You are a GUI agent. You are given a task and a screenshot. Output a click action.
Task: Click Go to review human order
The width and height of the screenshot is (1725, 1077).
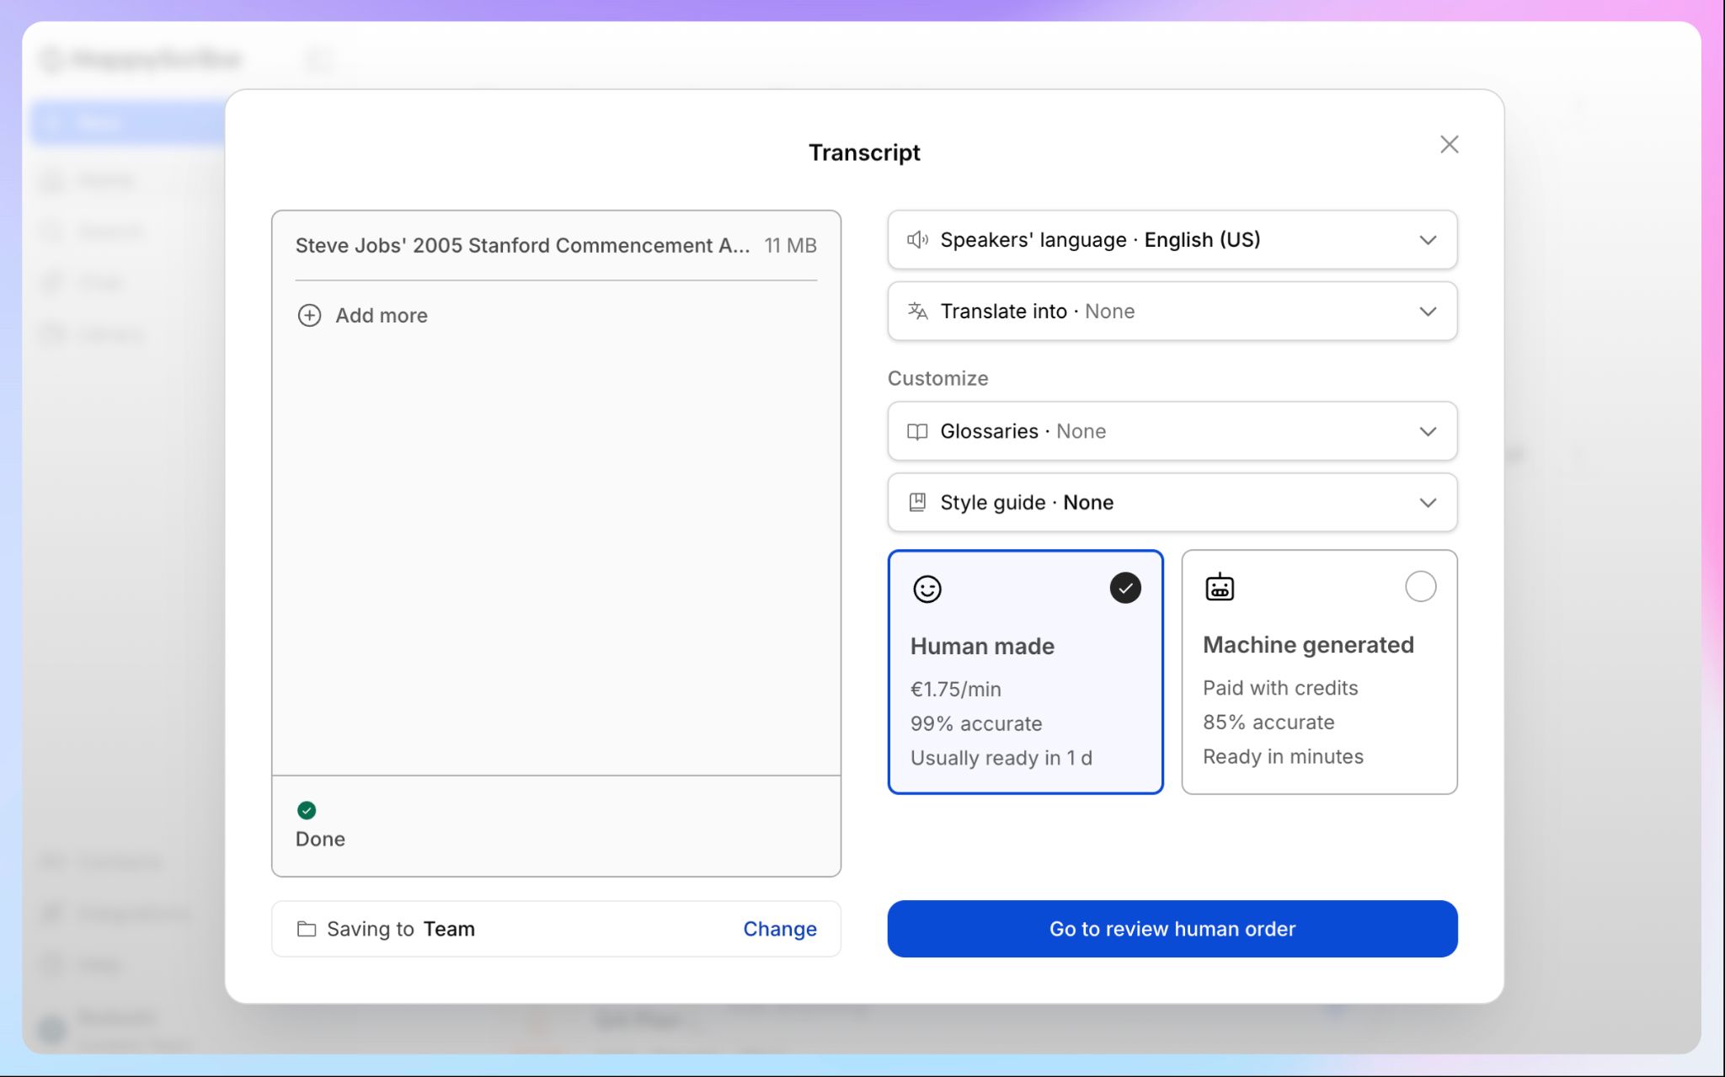tap(1172, 929)
